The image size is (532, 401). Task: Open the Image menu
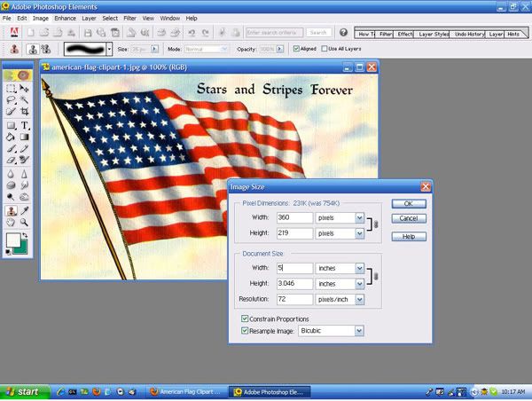[x=41, y=19]
